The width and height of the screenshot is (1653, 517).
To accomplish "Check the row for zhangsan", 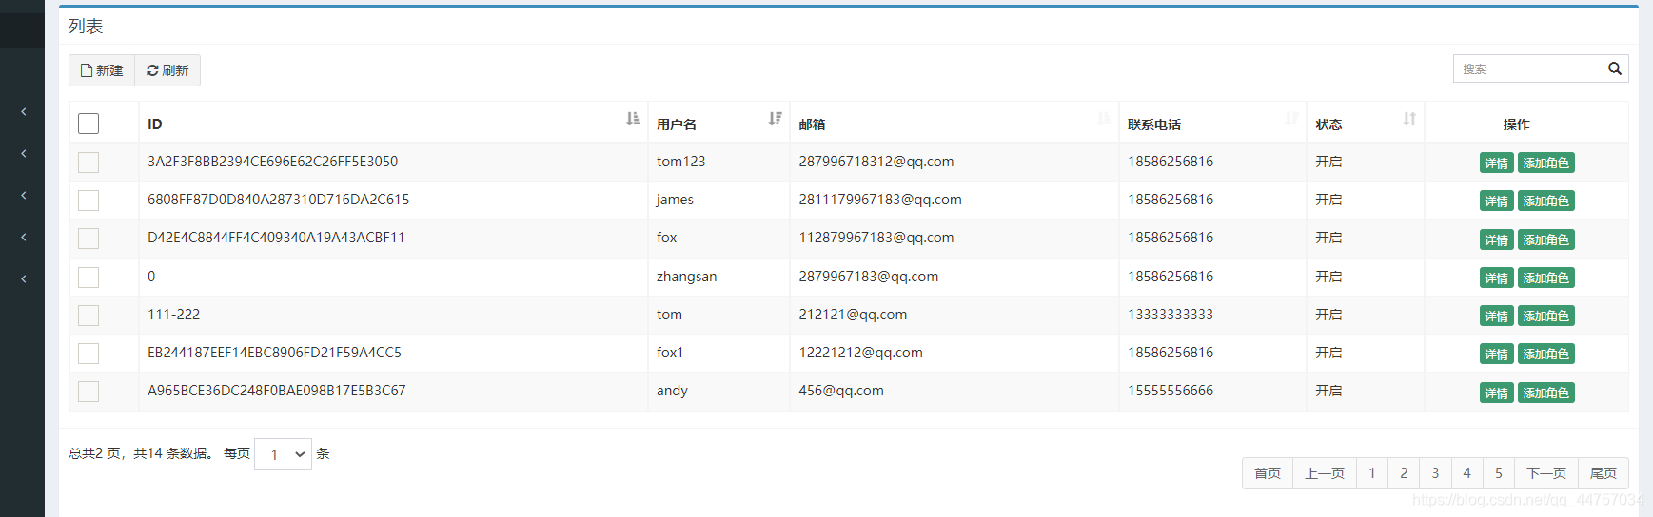I will [x=89, y=278].
